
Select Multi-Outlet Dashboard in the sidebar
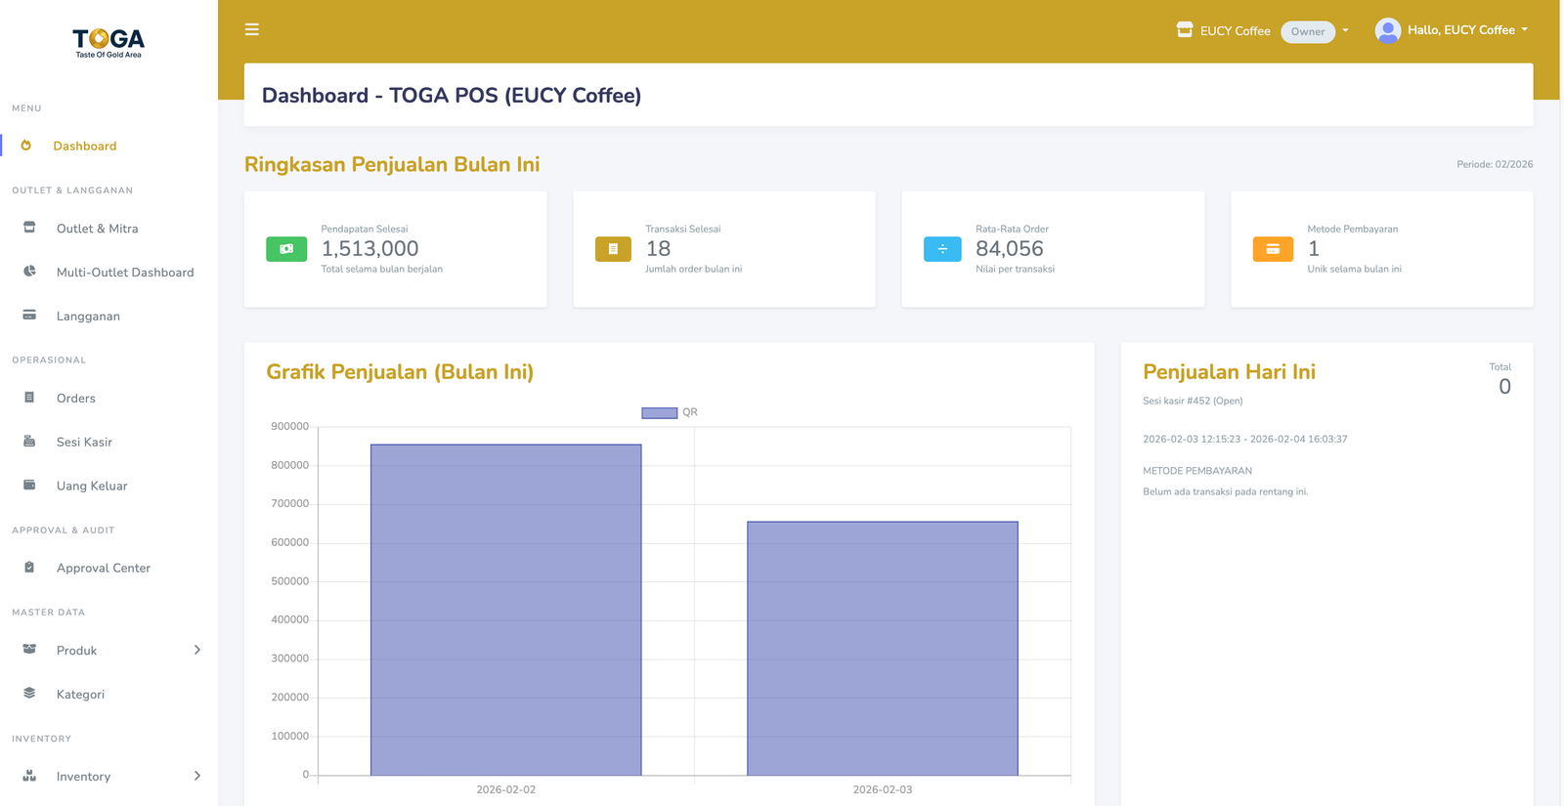point(125,273)
